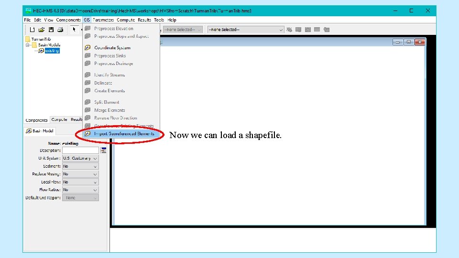Click the Import Georeferenced Elements menu icon
459x258 pixels.
(87, 134)
